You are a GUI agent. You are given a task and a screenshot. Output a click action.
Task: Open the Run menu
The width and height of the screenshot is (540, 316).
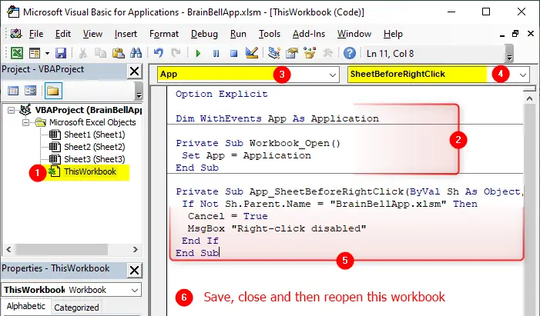(238, 34)
